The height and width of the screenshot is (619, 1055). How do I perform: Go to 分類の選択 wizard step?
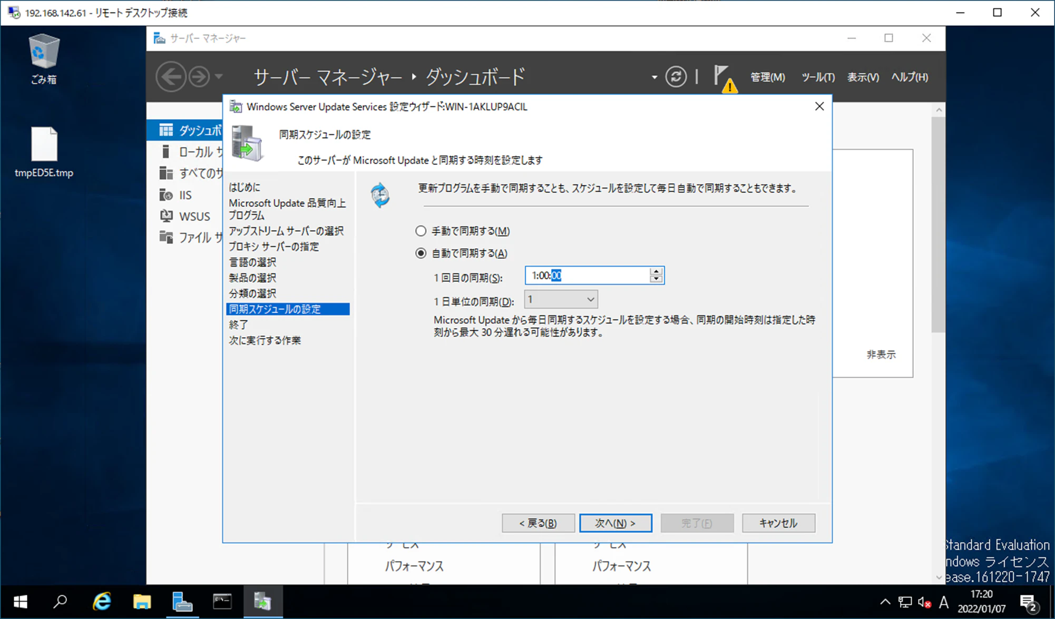[x=252, y=293]
